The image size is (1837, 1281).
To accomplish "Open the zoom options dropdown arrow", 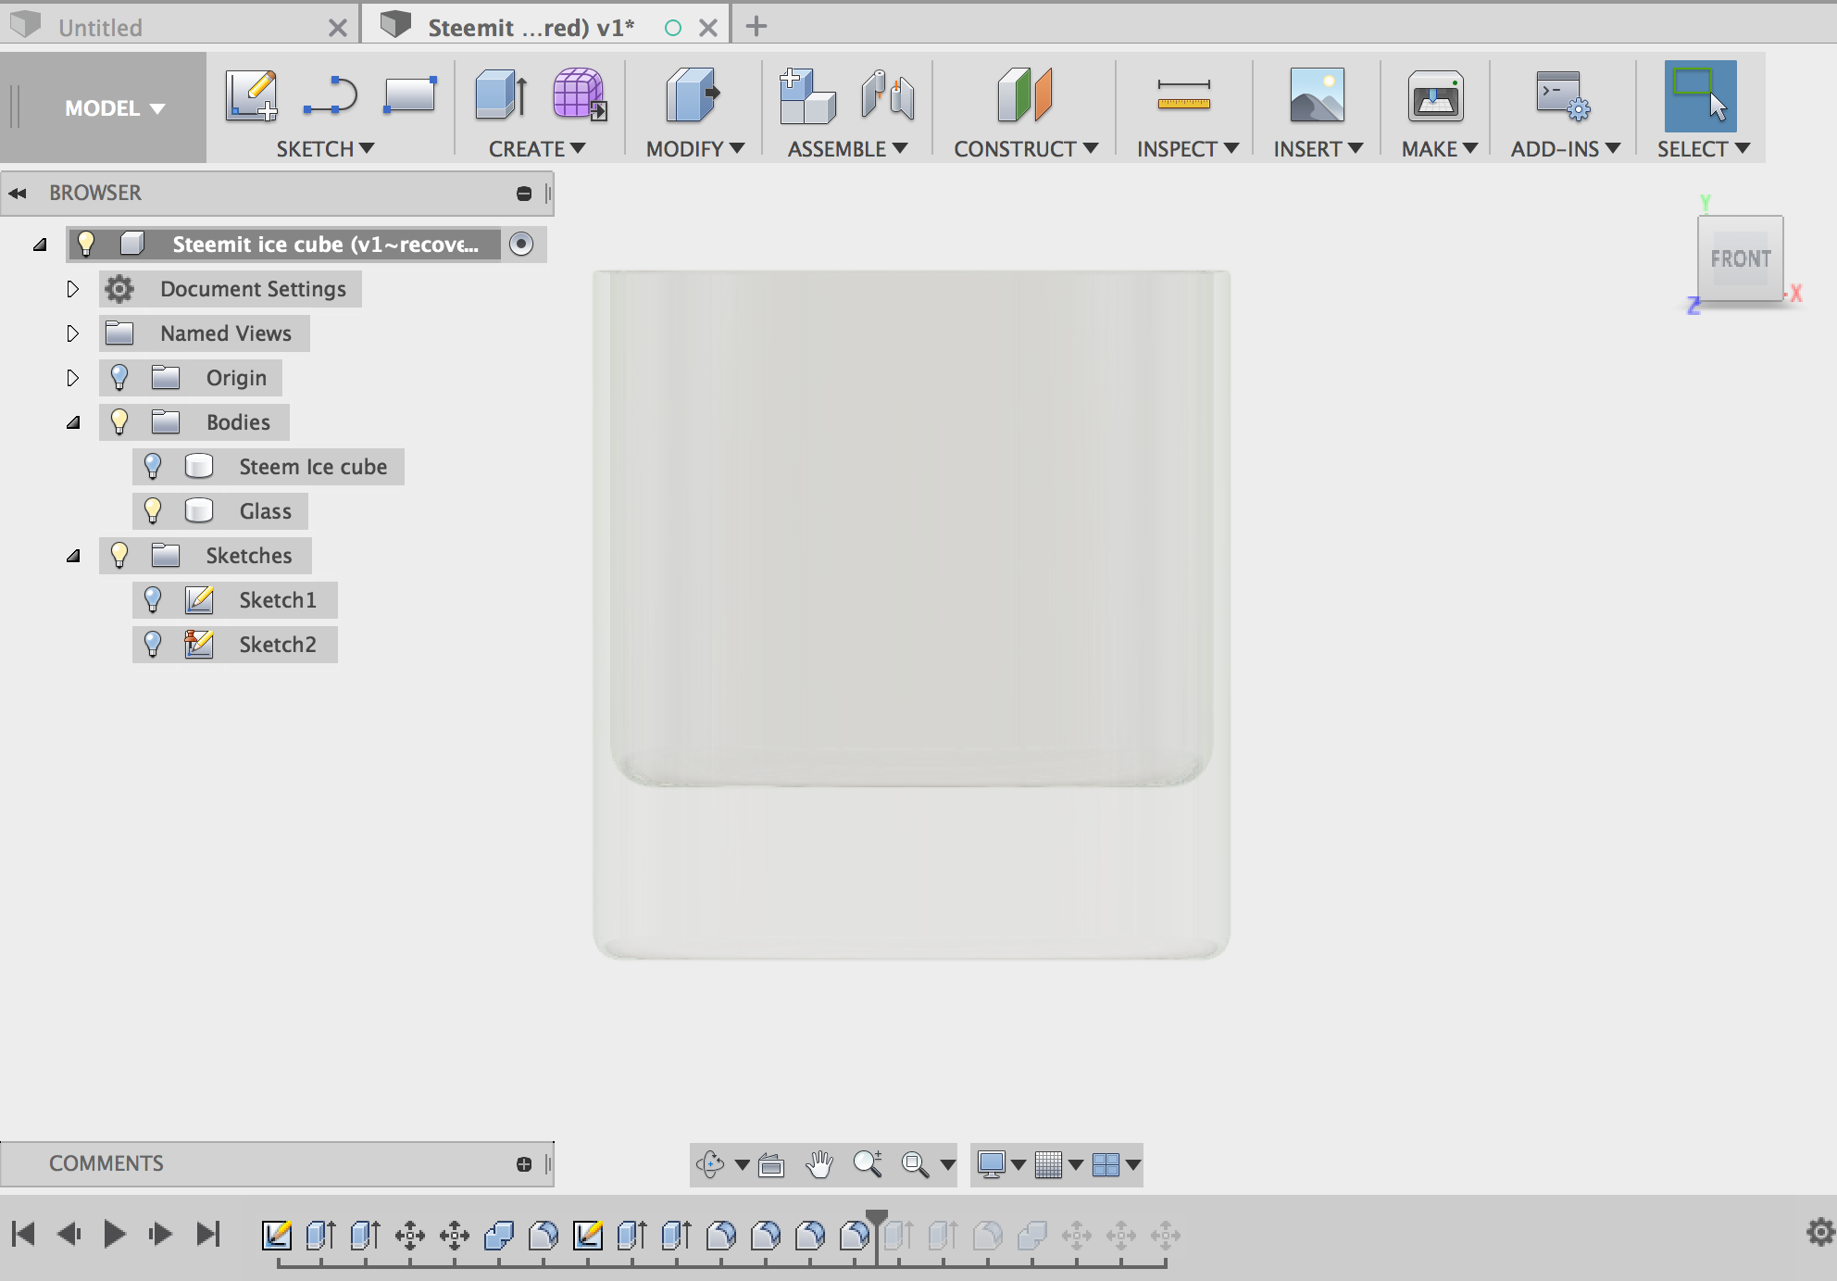I will click(948, 1164).
